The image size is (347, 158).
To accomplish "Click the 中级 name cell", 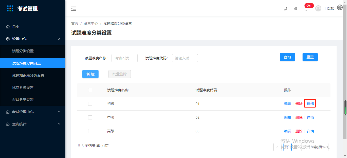I will [x=111, y=117].
